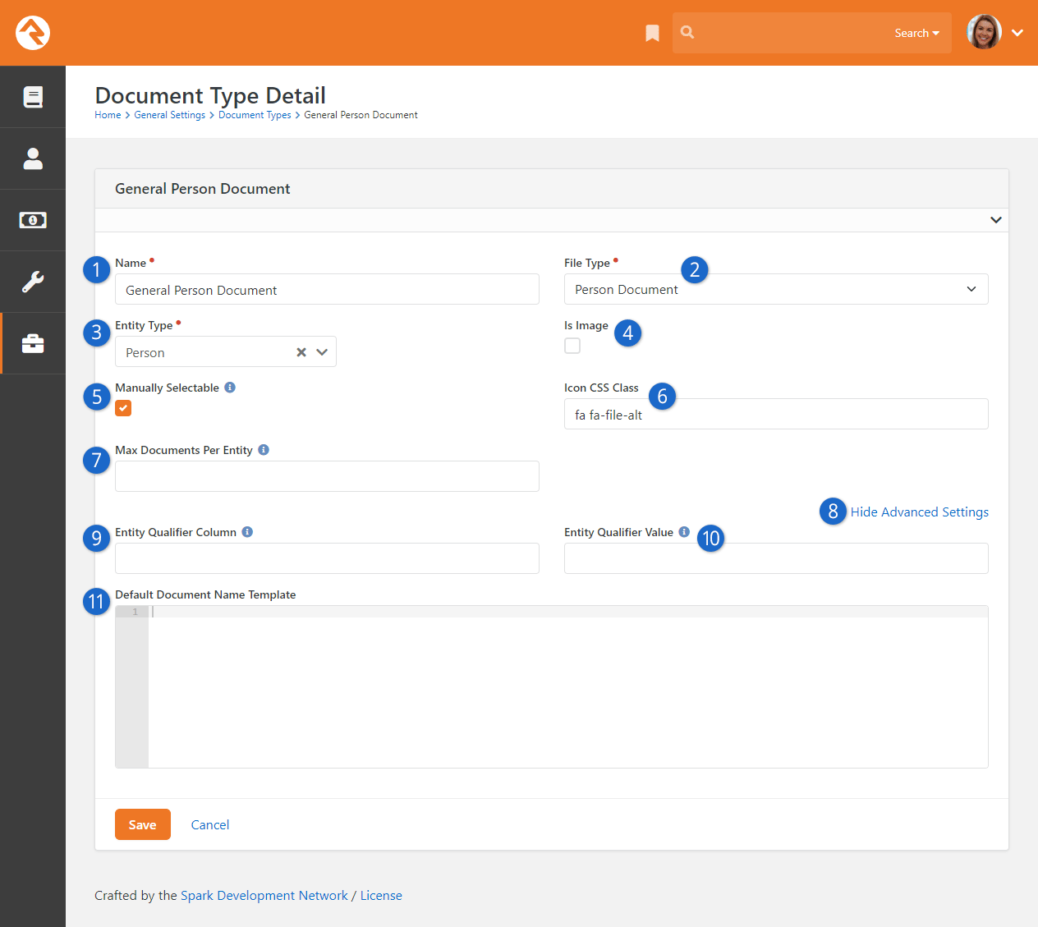Screen dimensions: 1038x927
Task: Open the File Type dropdown
Action: tap(776, 289)
